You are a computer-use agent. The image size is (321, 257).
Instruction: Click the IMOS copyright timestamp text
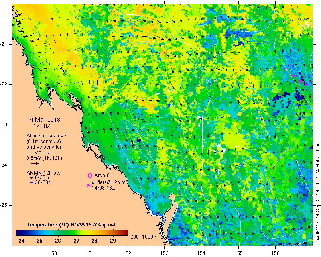point(318,191)
